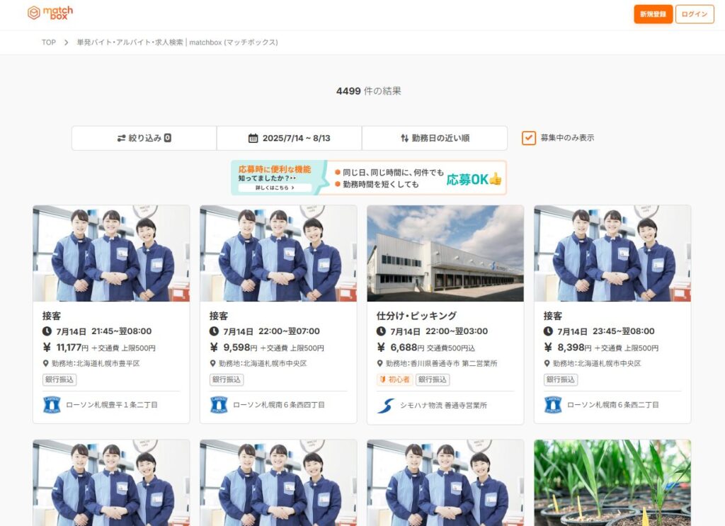Viewport: 725px width, 526px height.
Task: Click the location pin beside 香川県善通寺市
Action: pos(380,364)
